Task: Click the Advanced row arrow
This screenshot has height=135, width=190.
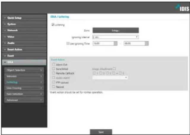Action: (41, 100)
